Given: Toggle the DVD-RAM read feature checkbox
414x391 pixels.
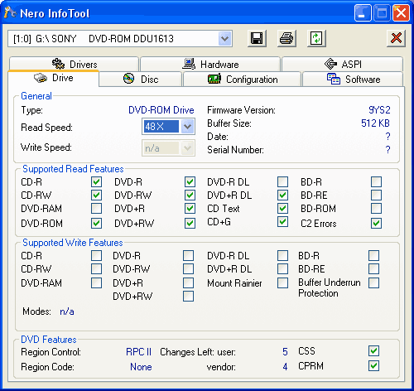Looking at the screenshot, I should click(96, 209).
